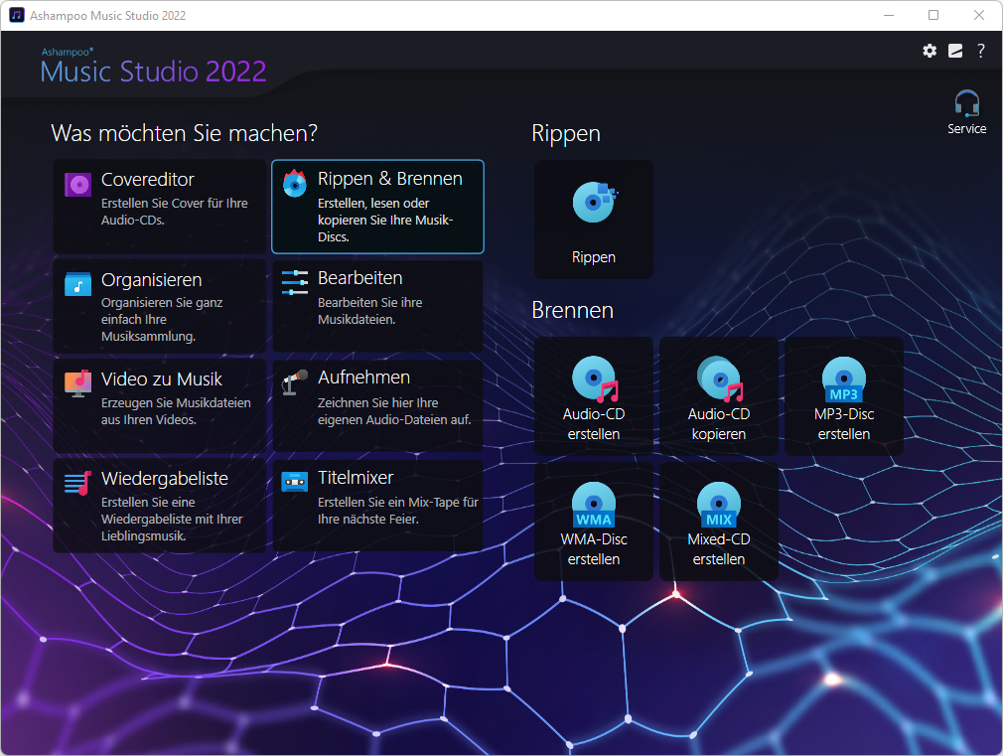The height and width of the screenshot is (756, 1003).
Task: Click the Organisieren music folder icon
Action: point(78,284)
